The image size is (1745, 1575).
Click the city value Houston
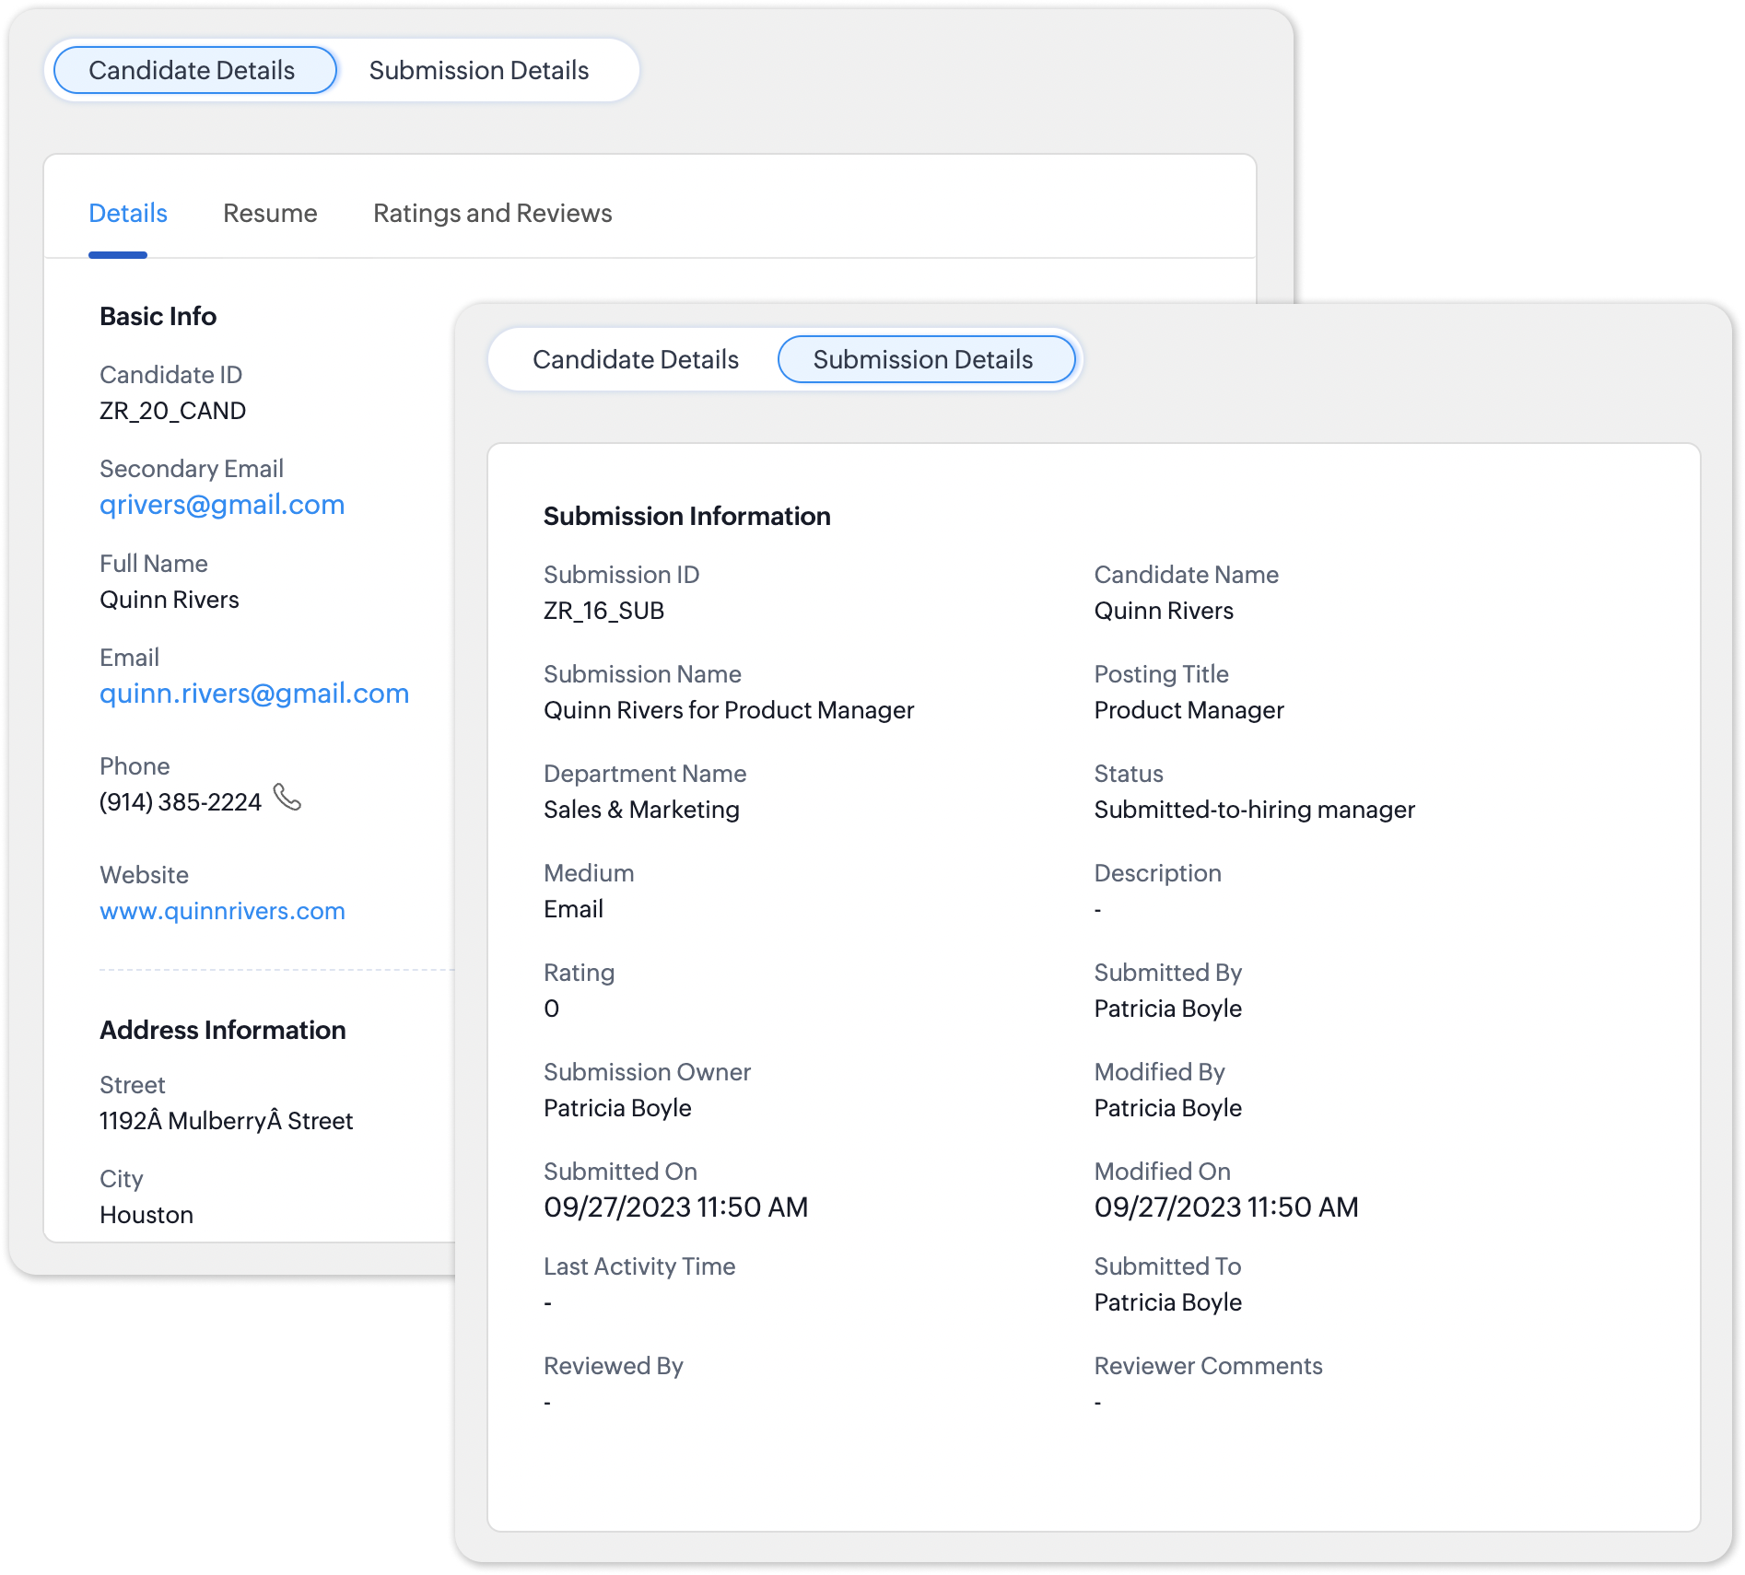coord(146,1215)
